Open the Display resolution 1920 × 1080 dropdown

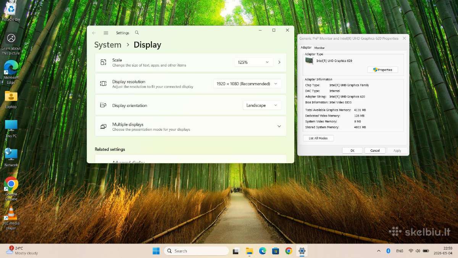[247, 84]
